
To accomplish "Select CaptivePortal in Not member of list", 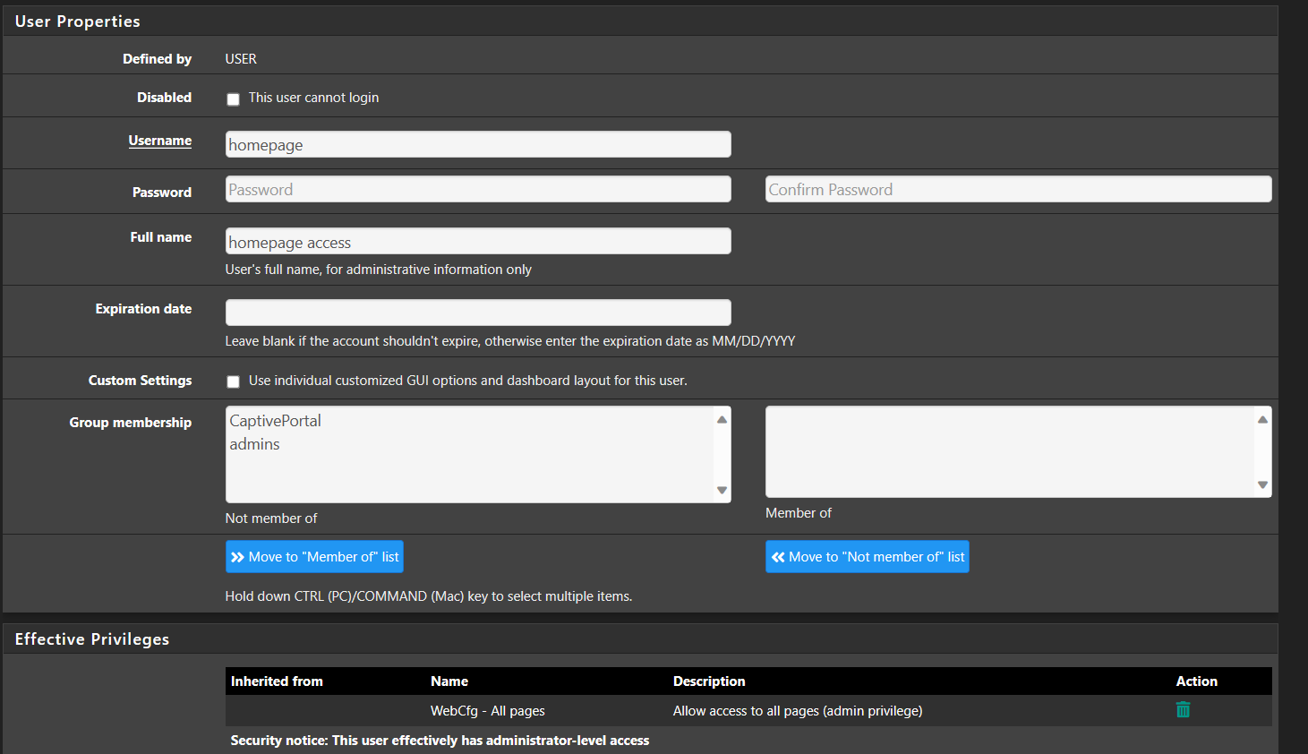I will click(275, 420).
